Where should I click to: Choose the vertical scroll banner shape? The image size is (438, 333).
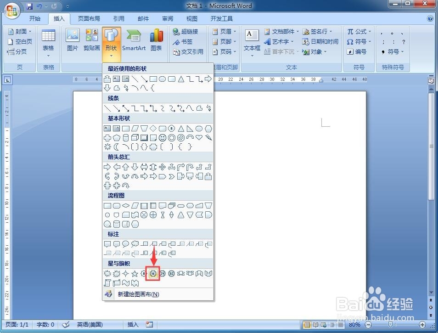tap(107, 283)
